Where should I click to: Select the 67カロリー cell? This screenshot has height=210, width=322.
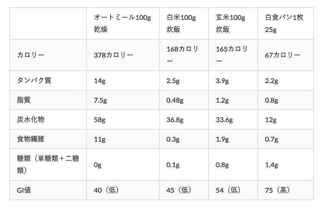pos(286,55)
